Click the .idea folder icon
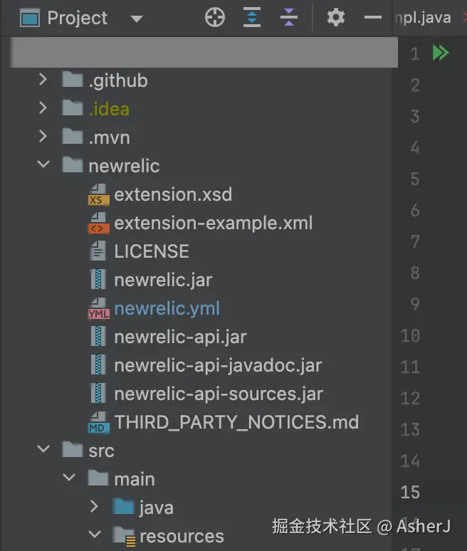The height and width of the screenshot is (551, 467). pos(73,107)
